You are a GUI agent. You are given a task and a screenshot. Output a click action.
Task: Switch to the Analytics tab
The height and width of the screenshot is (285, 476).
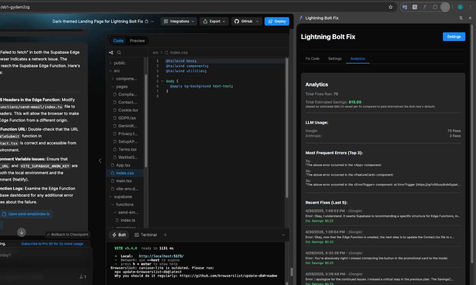358,59
